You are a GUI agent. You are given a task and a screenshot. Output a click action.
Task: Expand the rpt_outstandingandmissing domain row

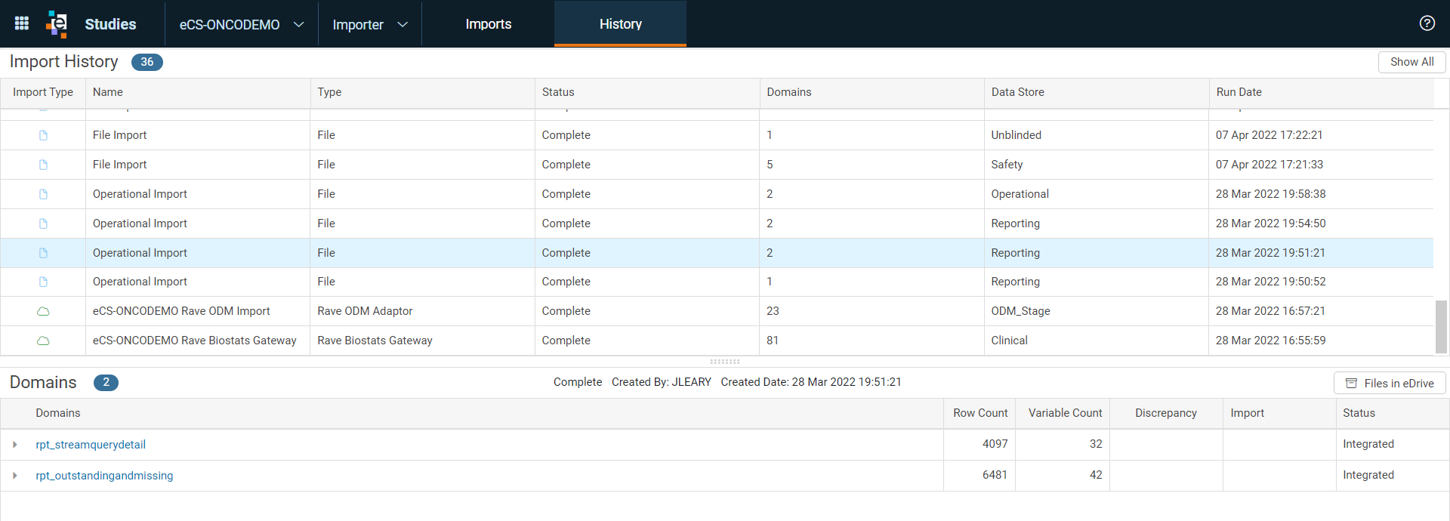click(15, 476)
